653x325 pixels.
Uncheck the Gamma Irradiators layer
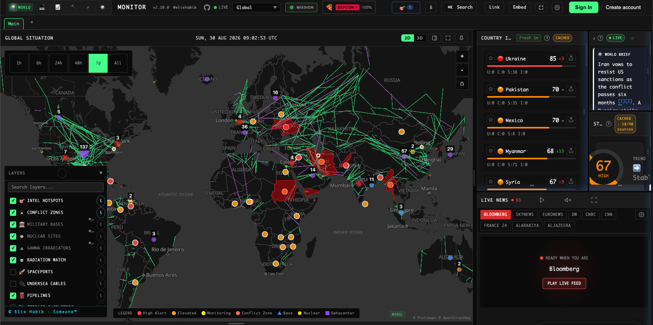click(13, 248)
